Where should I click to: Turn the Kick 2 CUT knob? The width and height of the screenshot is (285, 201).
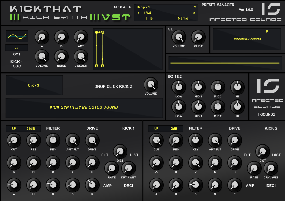(x=156, y=140)
